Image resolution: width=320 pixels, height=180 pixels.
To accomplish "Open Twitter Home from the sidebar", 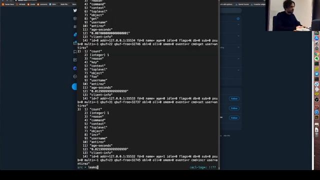I will (75, 18).
